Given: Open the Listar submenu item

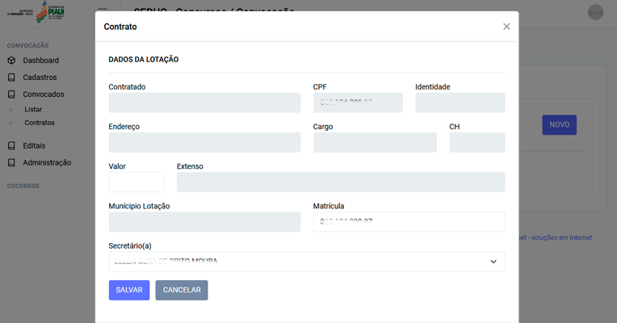Looking at the screenshot, I should tap(33, 109).
